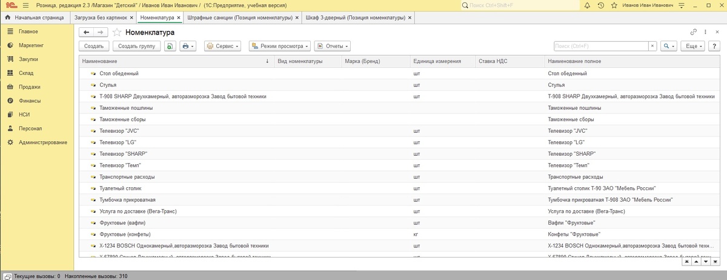Open the notifications bell icon
727x280 pixels.
[x=587, y=5]
